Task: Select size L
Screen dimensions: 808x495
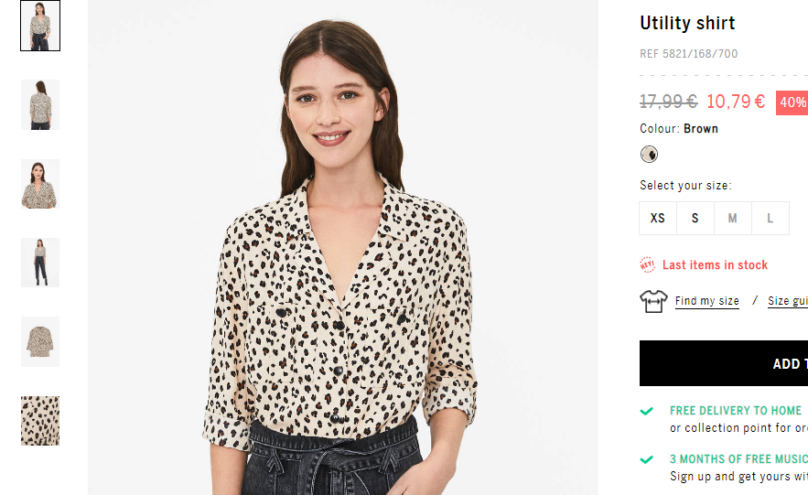Action: tap(770, 219)
